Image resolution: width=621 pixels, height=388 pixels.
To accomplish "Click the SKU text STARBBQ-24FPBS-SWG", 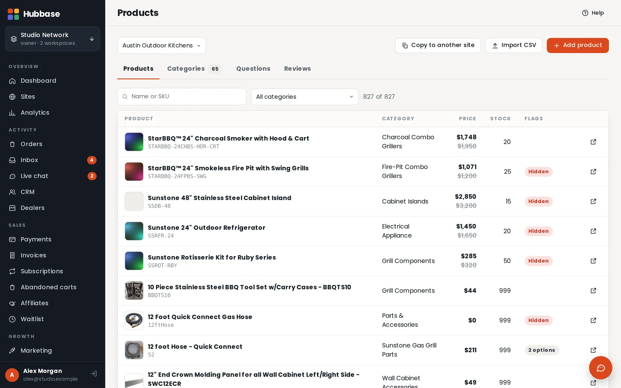I will tap(177, 176).
